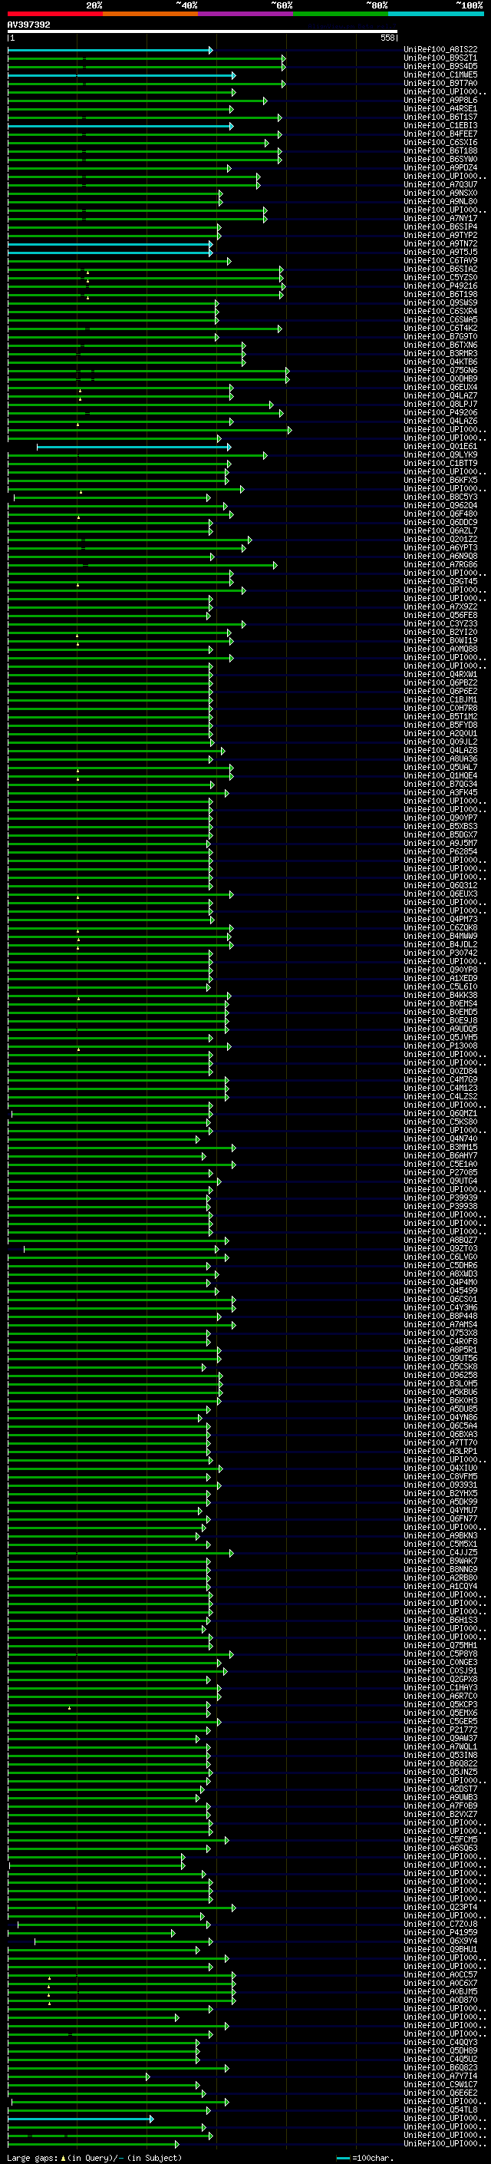Select label UniRef100_P30742
Image resolution: width=491 pixels, height=2164 pixels.
pyautogui.click(x=440, y=953)
